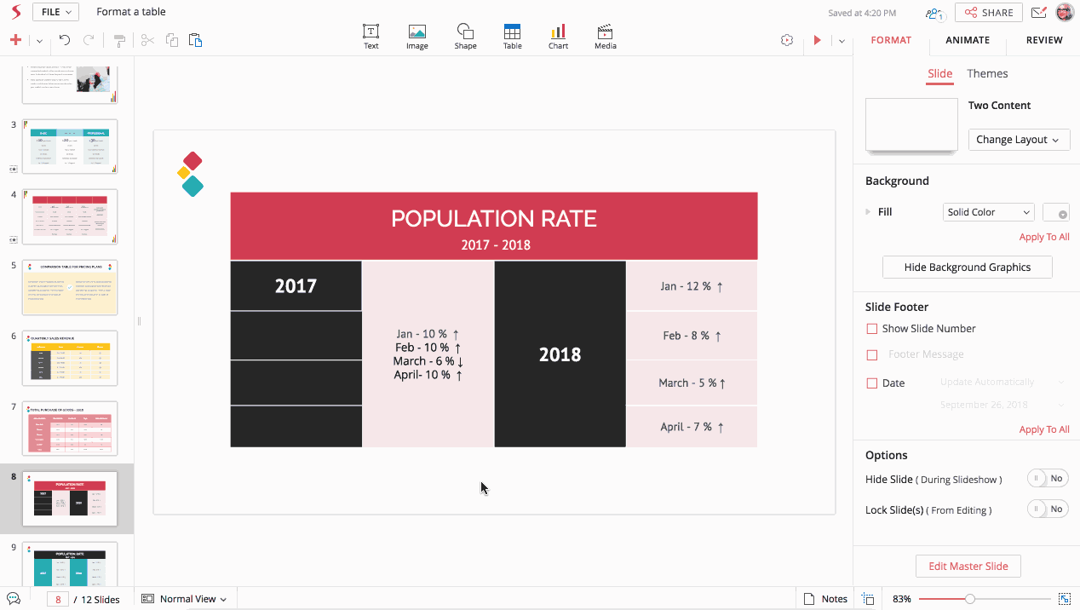Viewport: 1080px width, 610px height.
Task: Click the Copy icon
Action: (172, 40)
